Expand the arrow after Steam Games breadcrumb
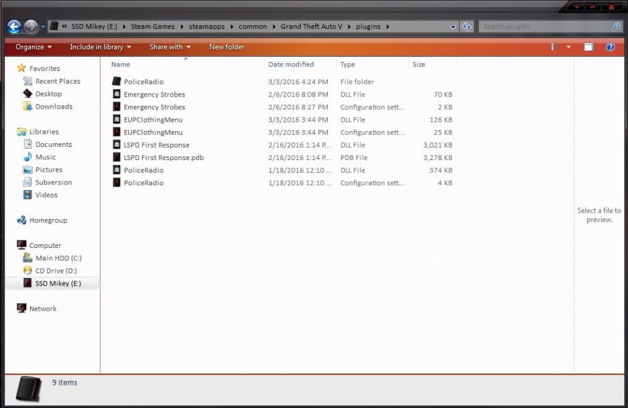The image size is (628, 408). 181,27
